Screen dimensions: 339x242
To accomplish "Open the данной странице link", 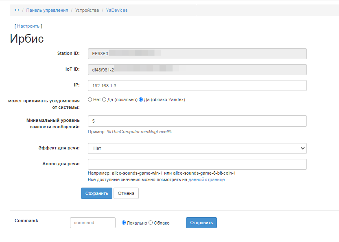I will click(x=206, y=179).
